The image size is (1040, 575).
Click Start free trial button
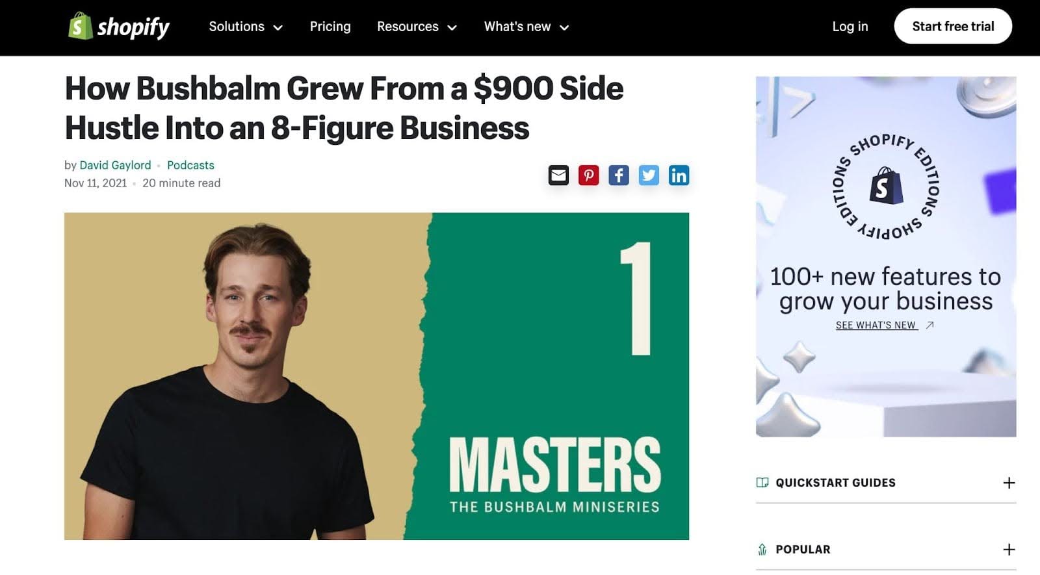click(953, 27)
